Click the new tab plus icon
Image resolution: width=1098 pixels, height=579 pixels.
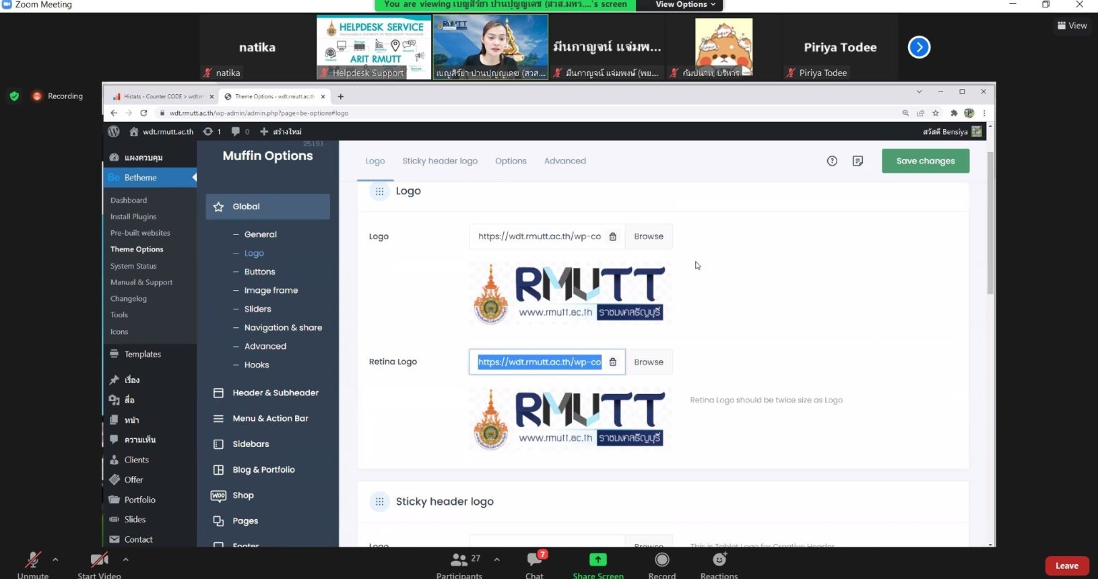pyautogui.click(x=341, y=96)
